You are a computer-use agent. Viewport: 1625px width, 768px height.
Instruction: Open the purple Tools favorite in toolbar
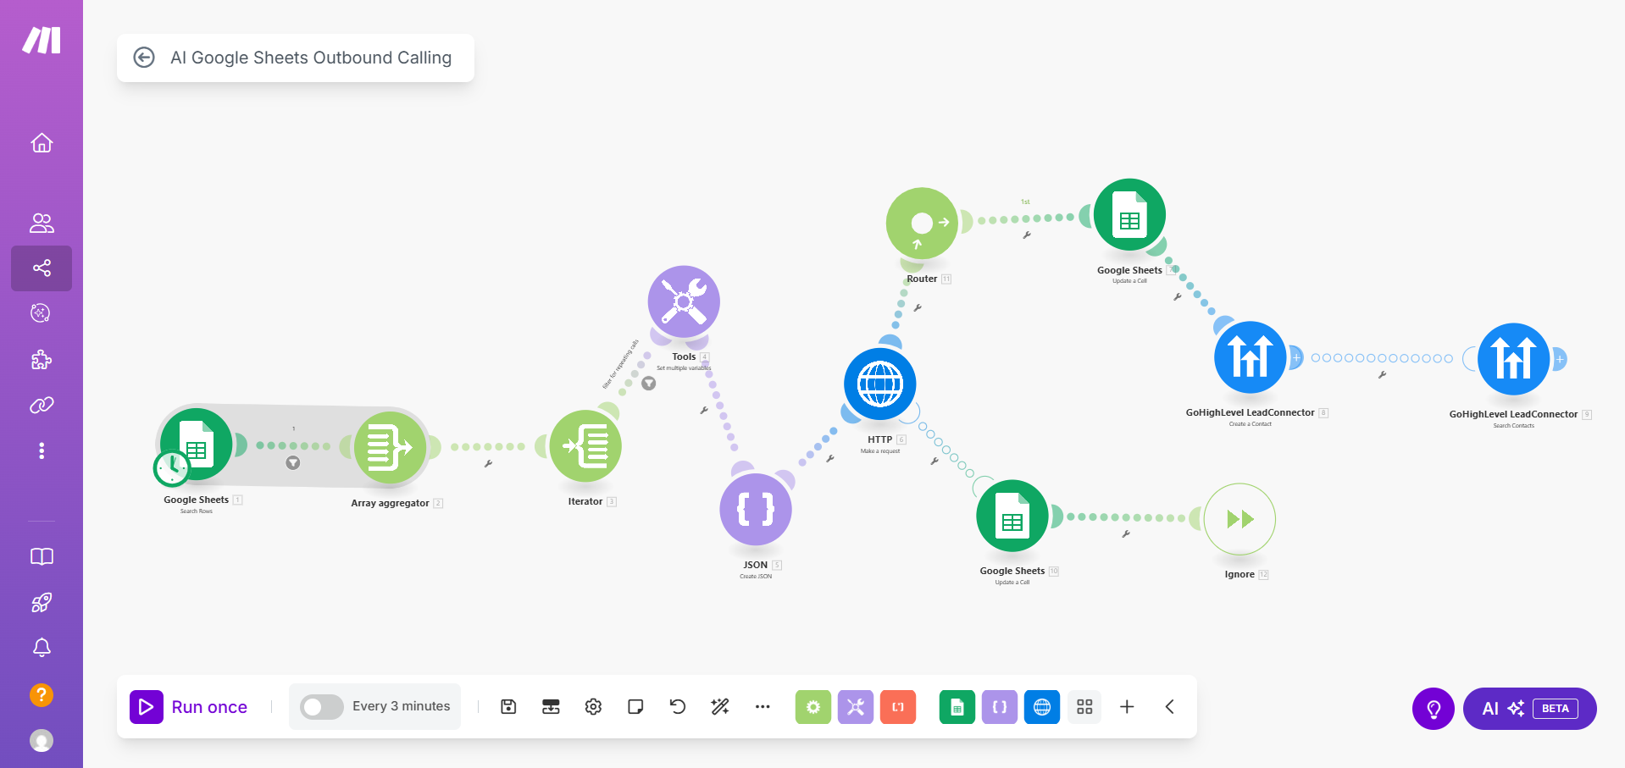pos(856,707)
